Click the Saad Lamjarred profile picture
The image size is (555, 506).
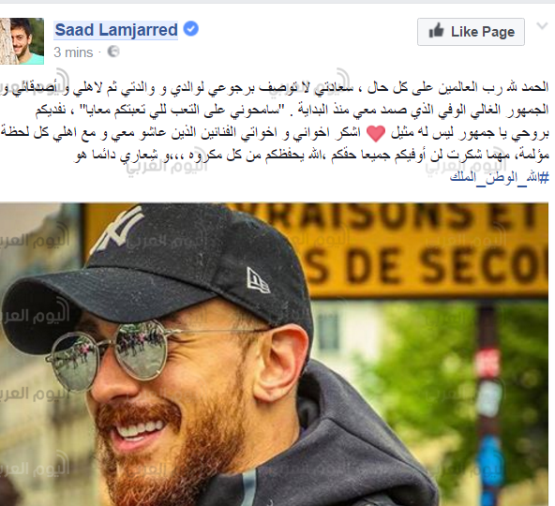22,41
